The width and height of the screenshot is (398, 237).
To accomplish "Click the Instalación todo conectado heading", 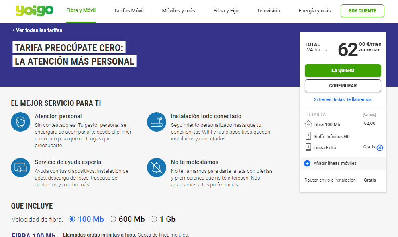I will click(206, 116).
